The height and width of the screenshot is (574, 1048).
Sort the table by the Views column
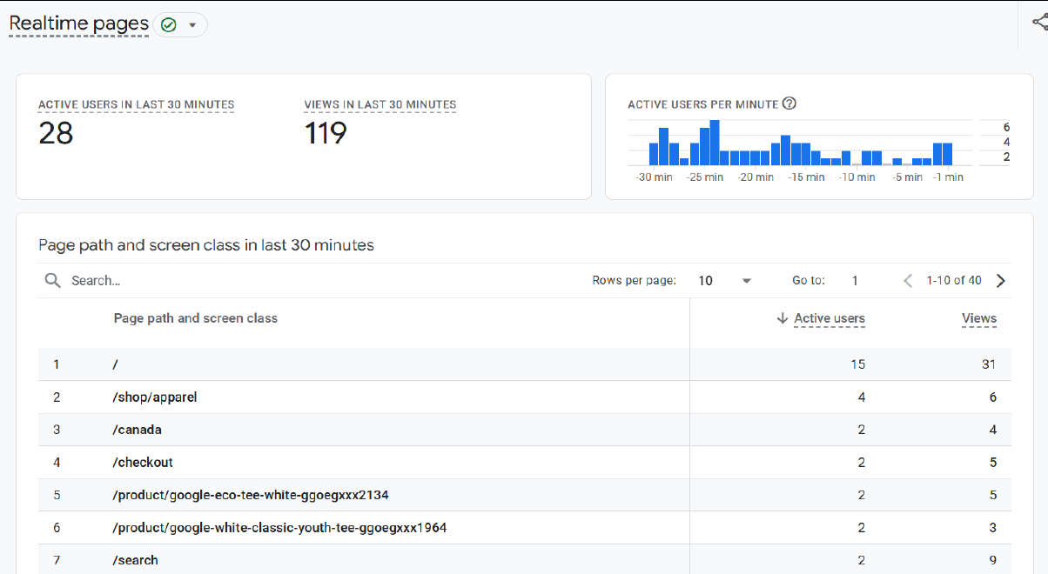pyautogui.click(x=978, y=317)
